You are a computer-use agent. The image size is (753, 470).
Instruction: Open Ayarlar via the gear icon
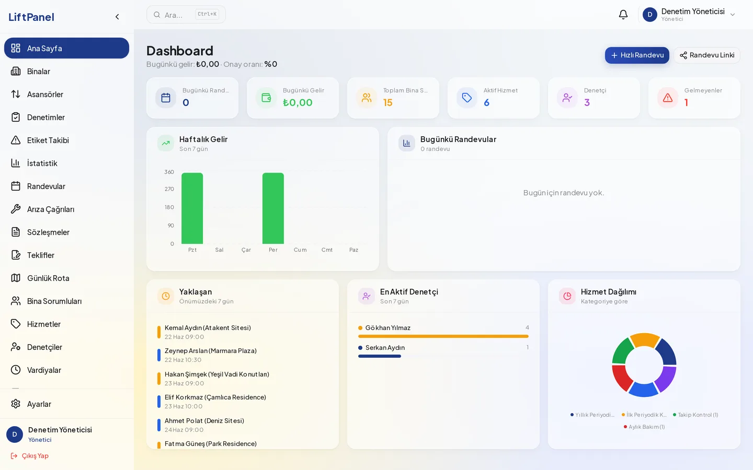(16, 404)
